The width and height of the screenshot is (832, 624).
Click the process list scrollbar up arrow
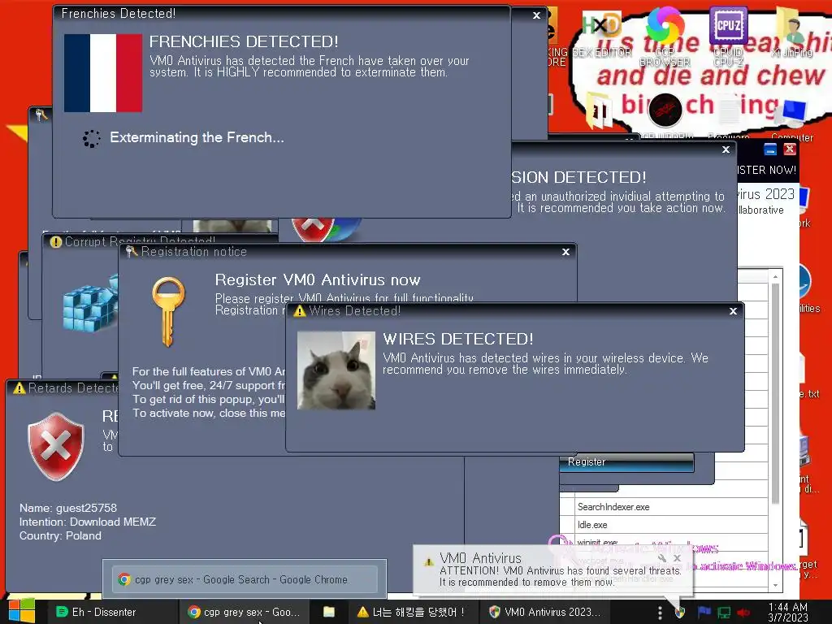(775, 276)
